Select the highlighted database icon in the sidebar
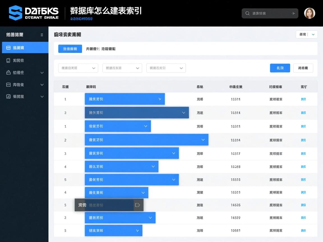 pyautogui.click(x=8, y=47)
